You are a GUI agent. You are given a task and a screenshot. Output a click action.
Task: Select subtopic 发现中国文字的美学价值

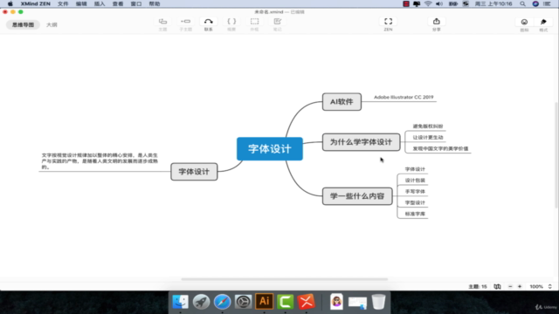[440, 148]
